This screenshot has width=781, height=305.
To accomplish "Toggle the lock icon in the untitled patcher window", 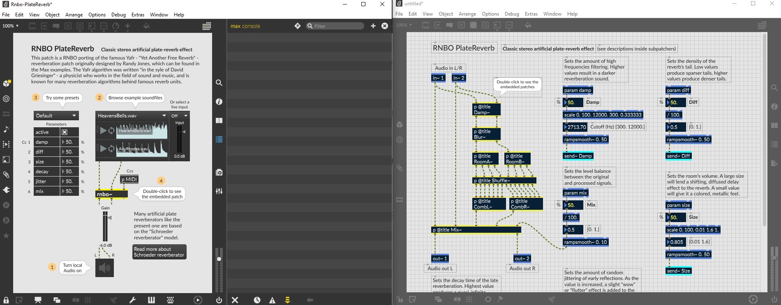I will tap(399, 299).
